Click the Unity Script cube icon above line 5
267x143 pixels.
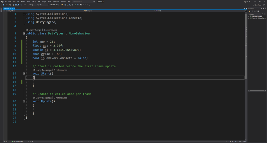(x=27, y=30)
